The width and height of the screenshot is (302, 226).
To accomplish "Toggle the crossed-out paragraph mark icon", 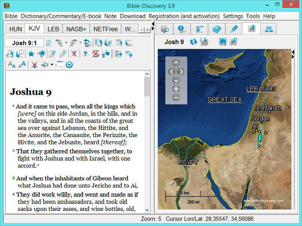I will pyautogui.click(x=74, y=54).
